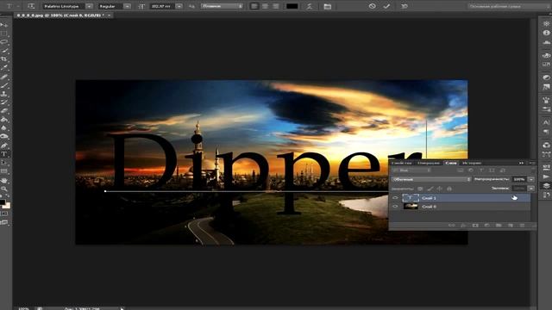The image size is (552, 310).
Task: Lock all layer attributes padlock
Action: 449,189
